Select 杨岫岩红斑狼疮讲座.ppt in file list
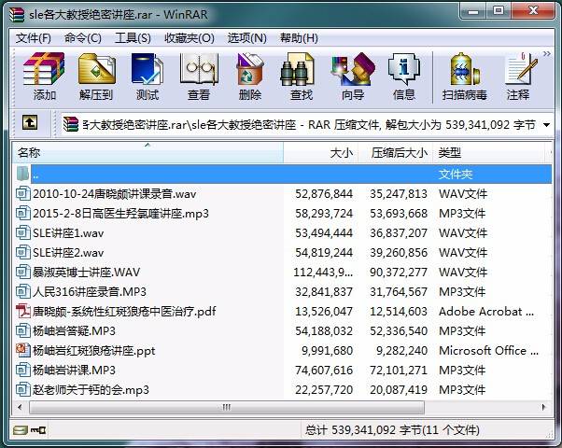The height and width of the screenshot is (448, 562). [93, 351]
